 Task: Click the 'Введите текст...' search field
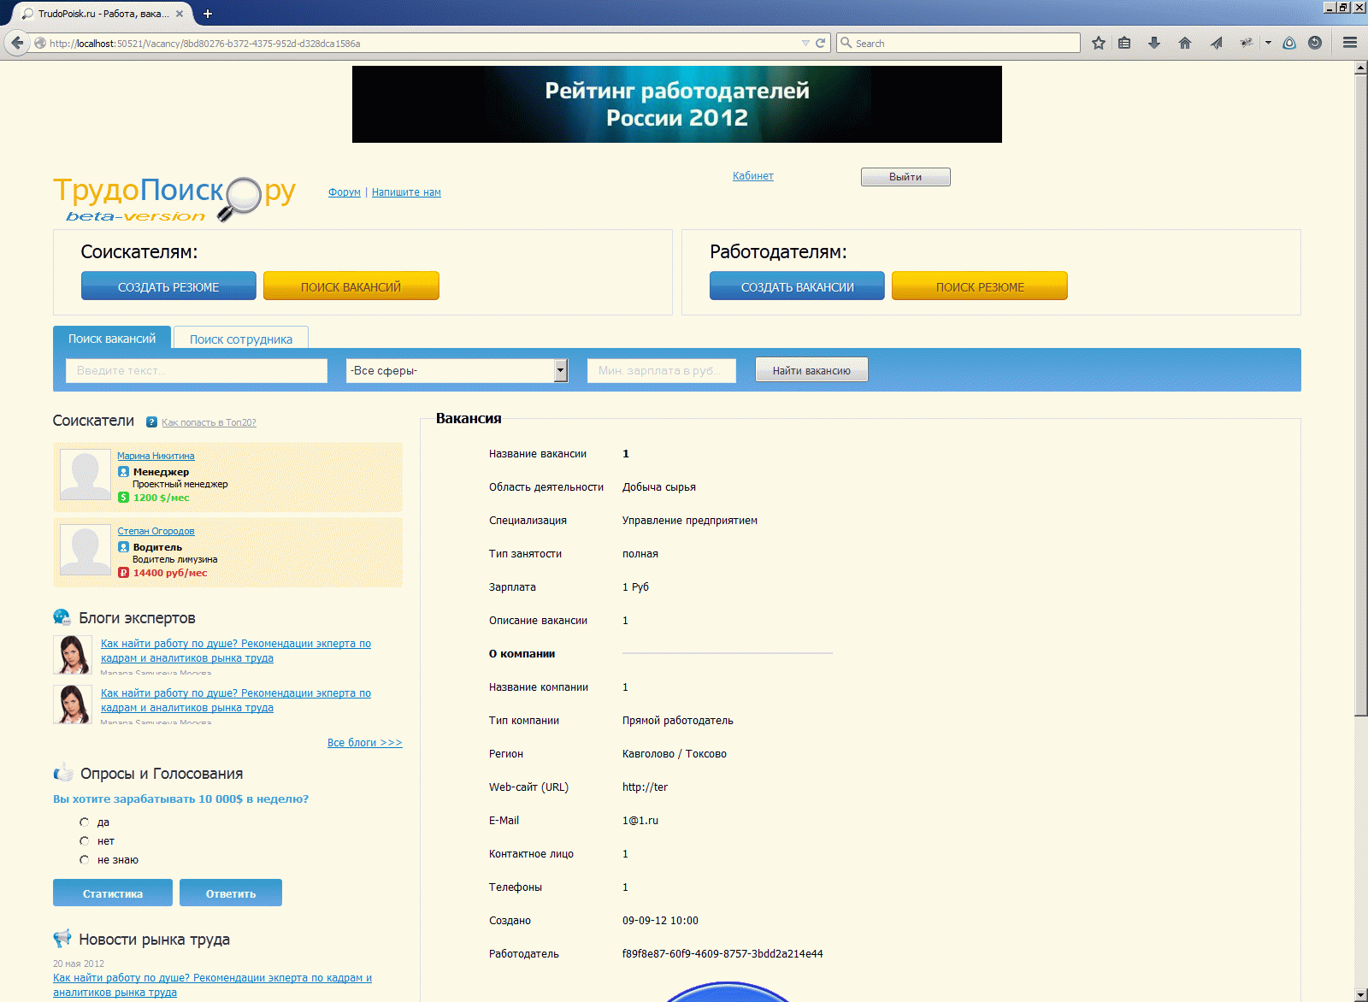197,370
